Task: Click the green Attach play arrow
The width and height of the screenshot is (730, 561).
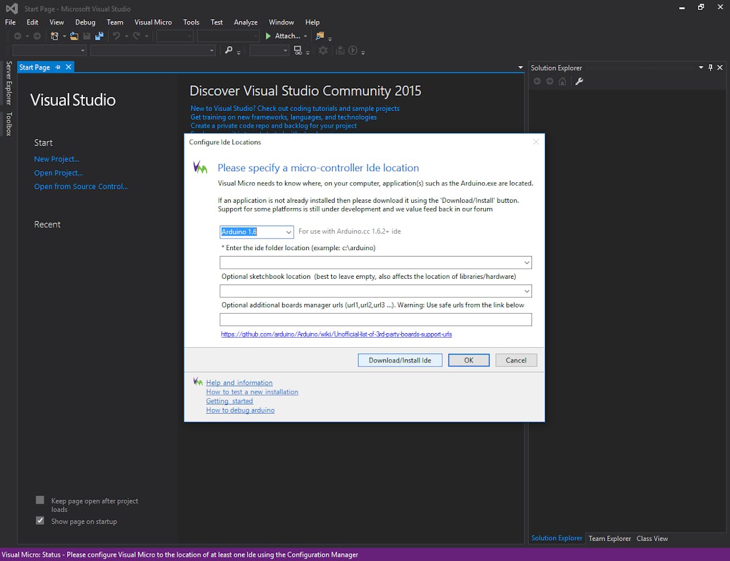Action: pyautogui.click(x=268, y=36)
